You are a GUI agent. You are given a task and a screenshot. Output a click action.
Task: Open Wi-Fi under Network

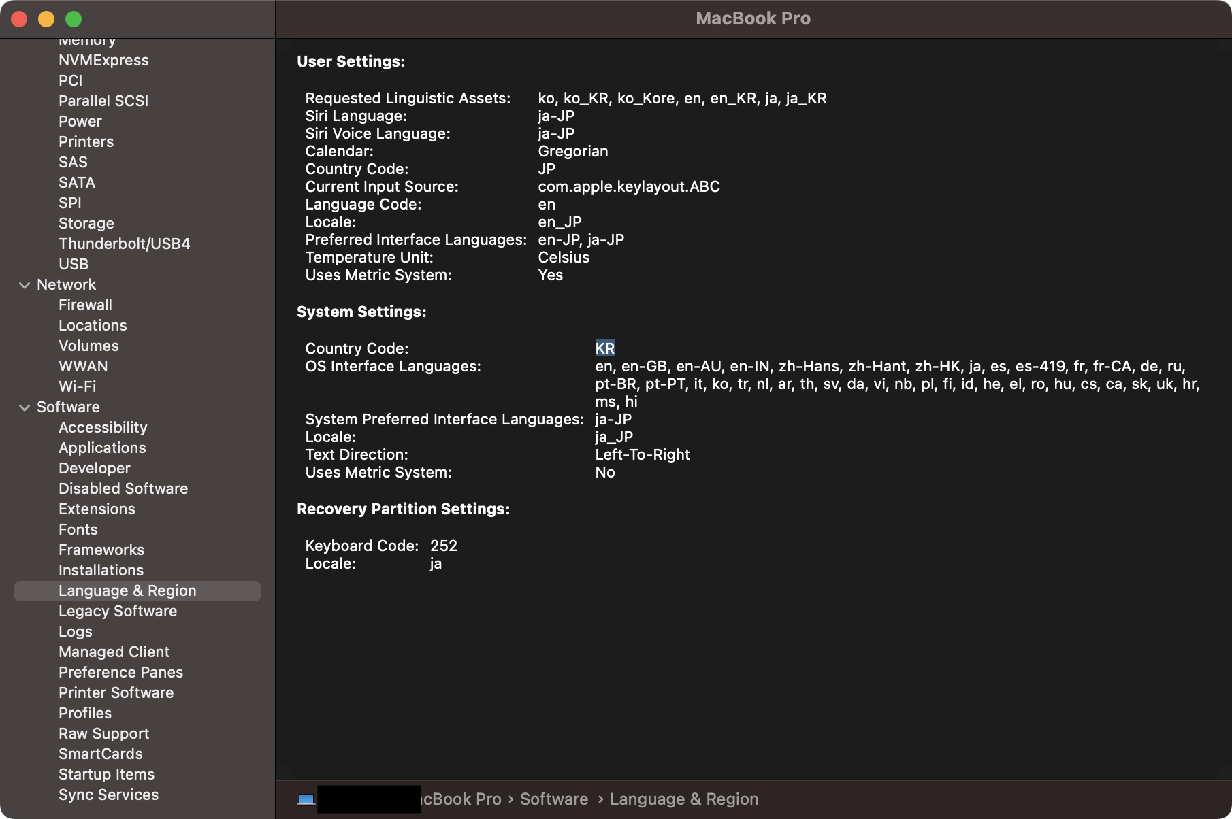pos(77,386)
